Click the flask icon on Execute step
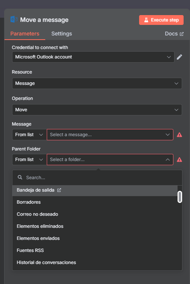Screen dimensions: 190x284 [146, 20]
